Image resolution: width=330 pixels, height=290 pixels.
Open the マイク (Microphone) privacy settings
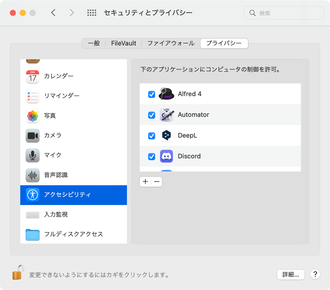coord(32,155)
